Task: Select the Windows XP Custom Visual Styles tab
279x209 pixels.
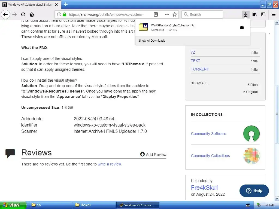Action: [x=30, y=5]
